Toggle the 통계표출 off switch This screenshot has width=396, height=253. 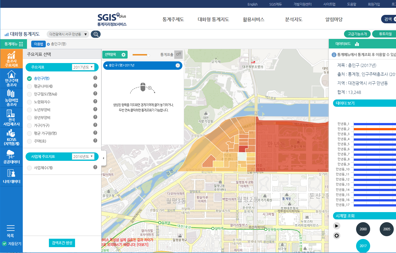tap(178, 54)
